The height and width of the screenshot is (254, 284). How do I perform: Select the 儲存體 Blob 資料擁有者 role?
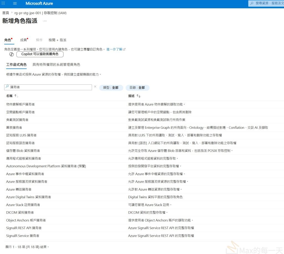point(23,151)
